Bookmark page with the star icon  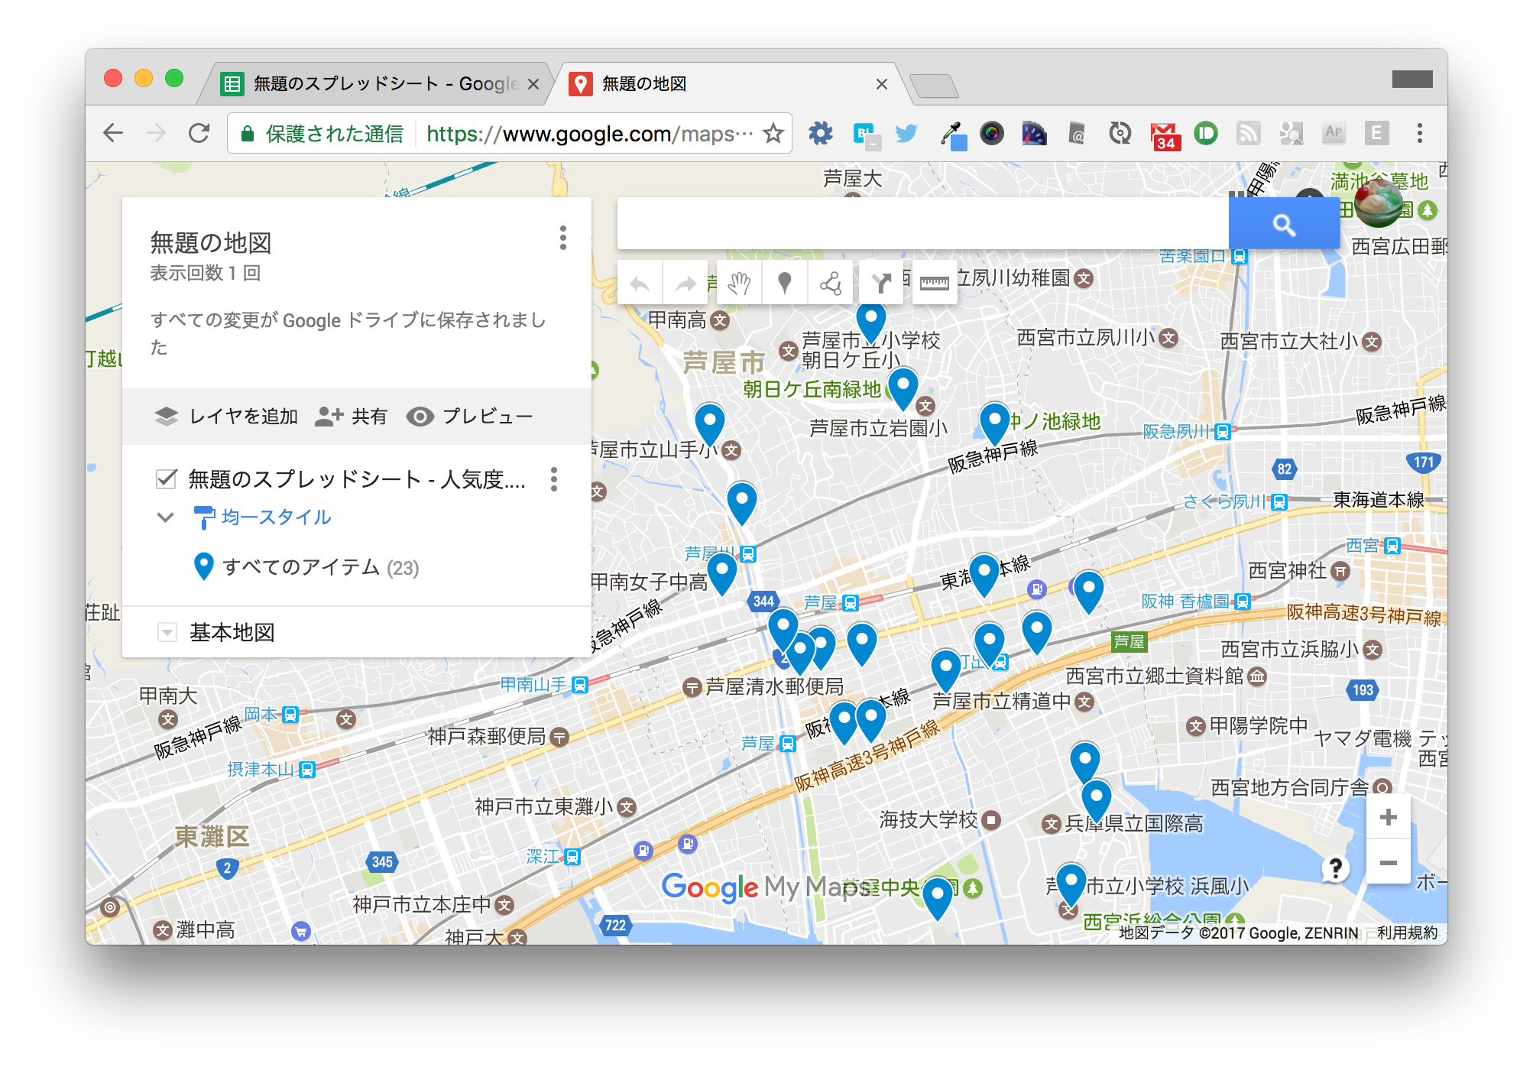point(773,133)
